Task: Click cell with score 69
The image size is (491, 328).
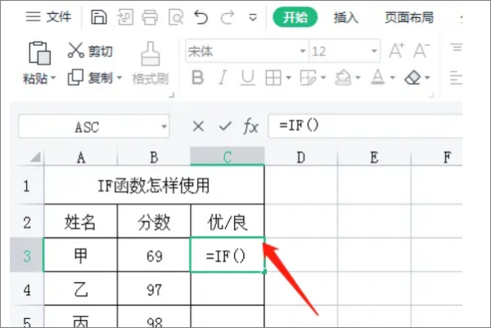Action: (154, 255)
